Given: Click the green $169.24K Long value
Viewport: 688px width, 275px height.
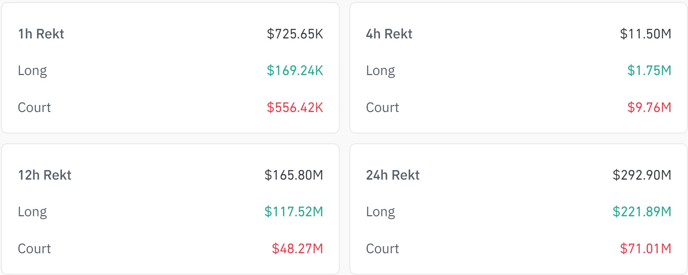Looking at the screenshot, I should point(295,70).
